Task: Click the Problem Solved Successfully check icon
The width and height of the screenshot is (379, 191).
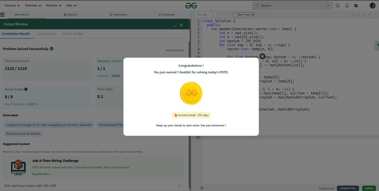Action: click(x=51, y=49)
